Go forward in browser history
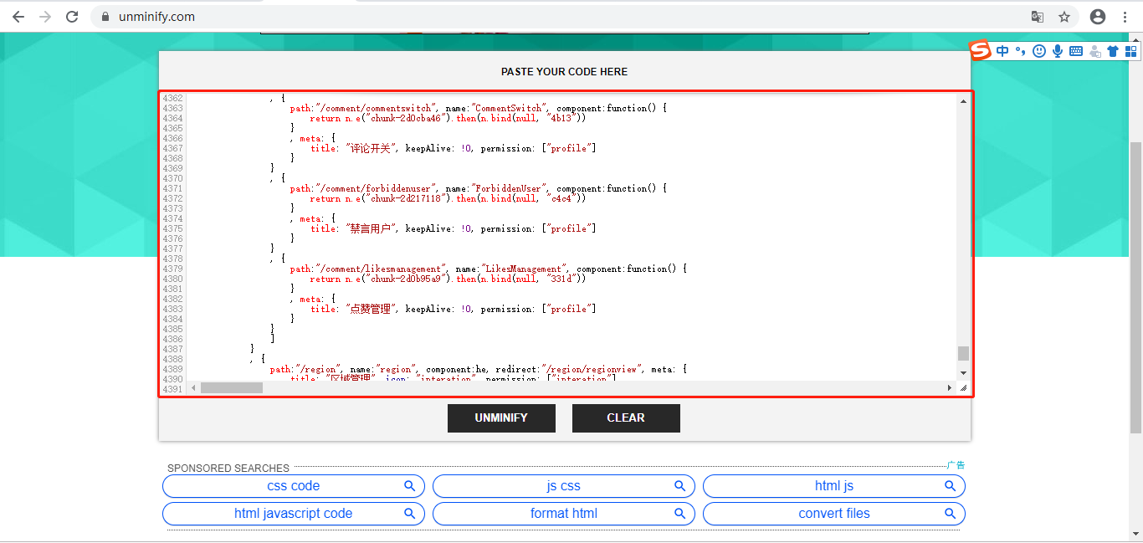The width and height of the screenshot is (1143, 543). click(x=45, y=17)
